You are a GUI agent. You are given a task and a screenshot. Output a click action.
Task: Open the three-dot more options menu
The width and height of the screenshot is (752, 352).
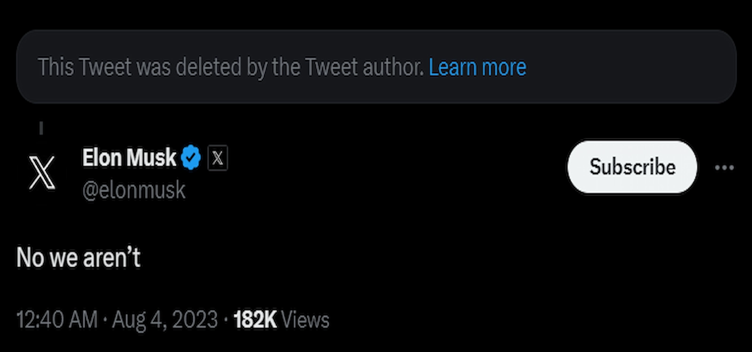pyautogui.click(x=724, y=168)
